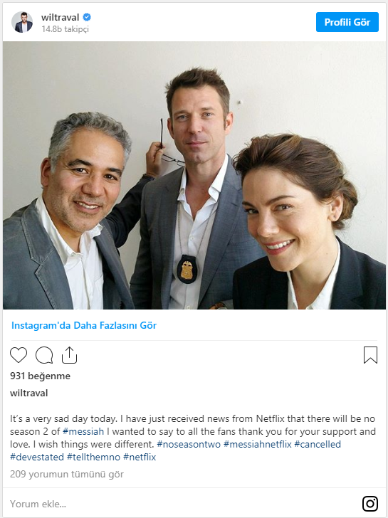The image size is (388, 518).
Task: Select the #tellthemno hashtag link
Action: tap(93, 458)
